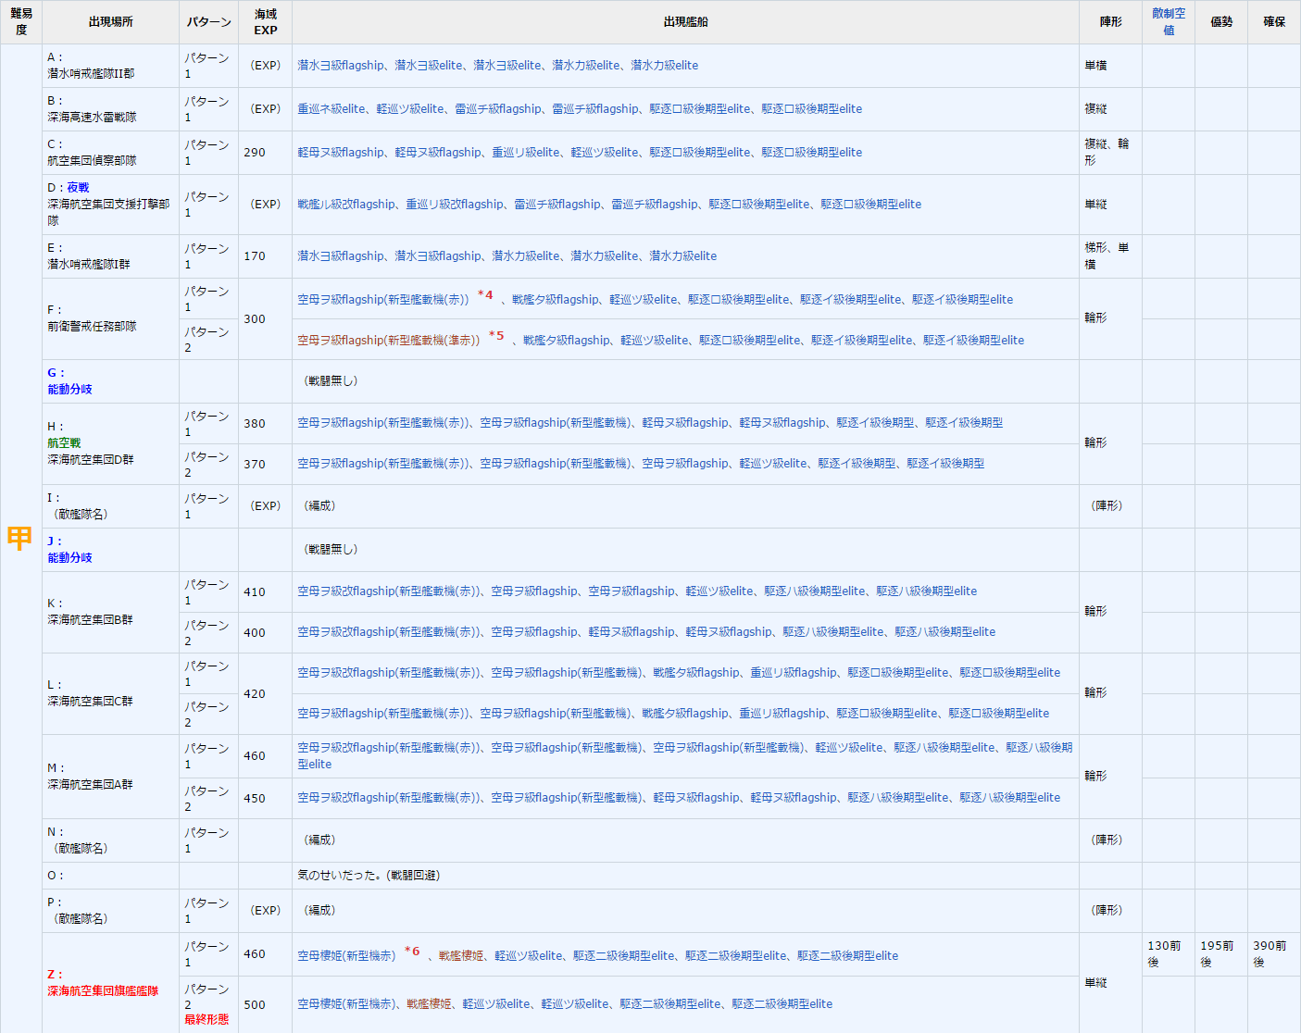Click 軽巡ツ級elite in K pattern 1
The height and width of the screenshot is (1033, 1301).
(719, 591)
